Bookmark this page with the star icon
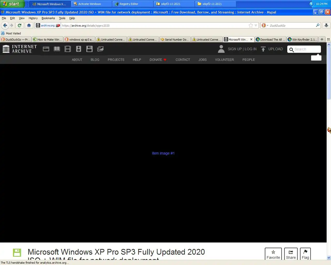This screenshot has width=331, height=265. point(251,25)
